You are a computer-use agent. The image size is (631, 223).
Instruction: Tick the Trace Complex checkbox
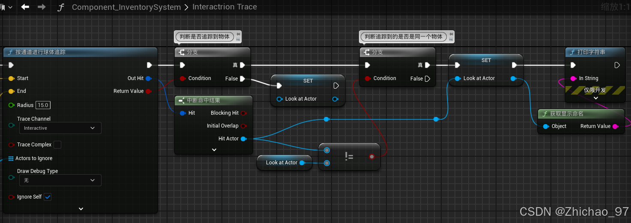pos(57,145)
